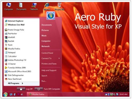Click the Windows logo user picture

tap(51, 16)
